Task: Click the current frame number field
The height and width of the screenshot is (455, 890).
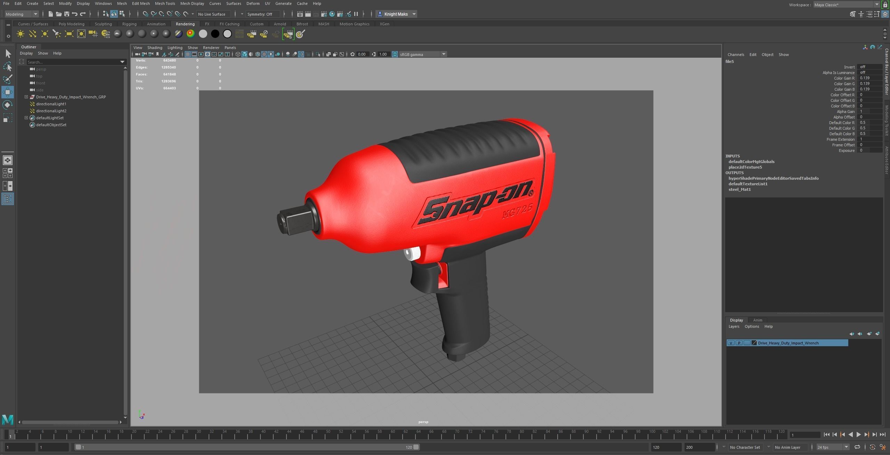Action: [x=805, y=435]
